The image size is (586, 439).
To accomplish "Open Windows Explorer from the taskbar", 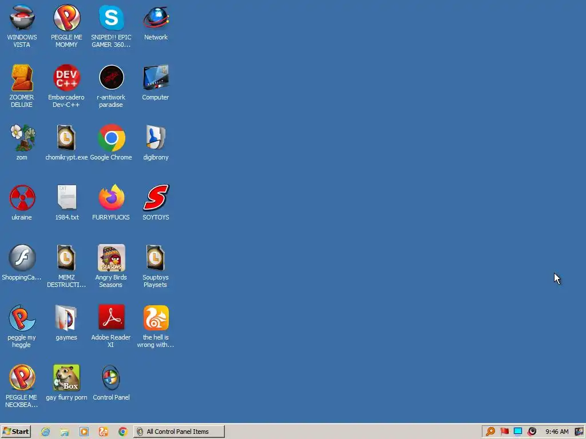I will 65,432.
